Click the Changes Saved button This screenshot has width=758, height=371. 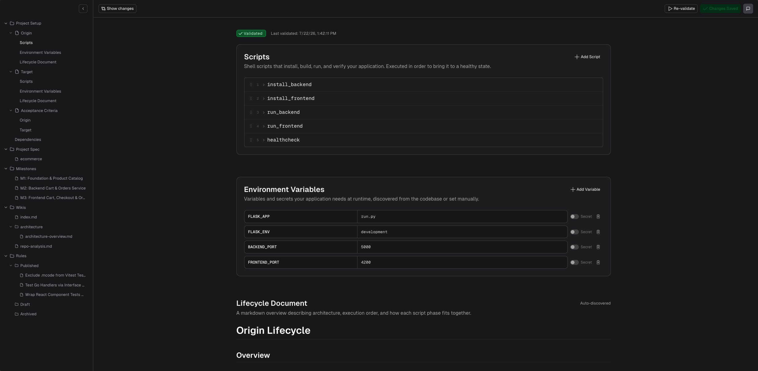pos(720,9)
